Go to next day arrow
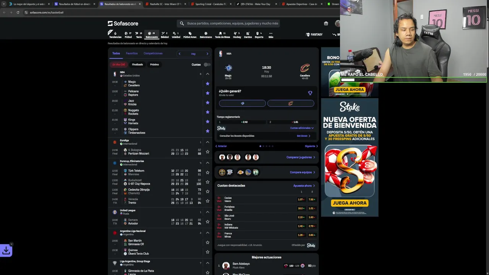The width and height of the screenshot is (489, 275). [x=207, y=54]
